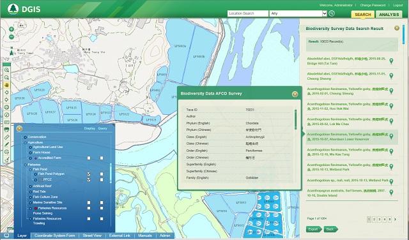
Task: Go to results page 2
Action: (374, 220)
